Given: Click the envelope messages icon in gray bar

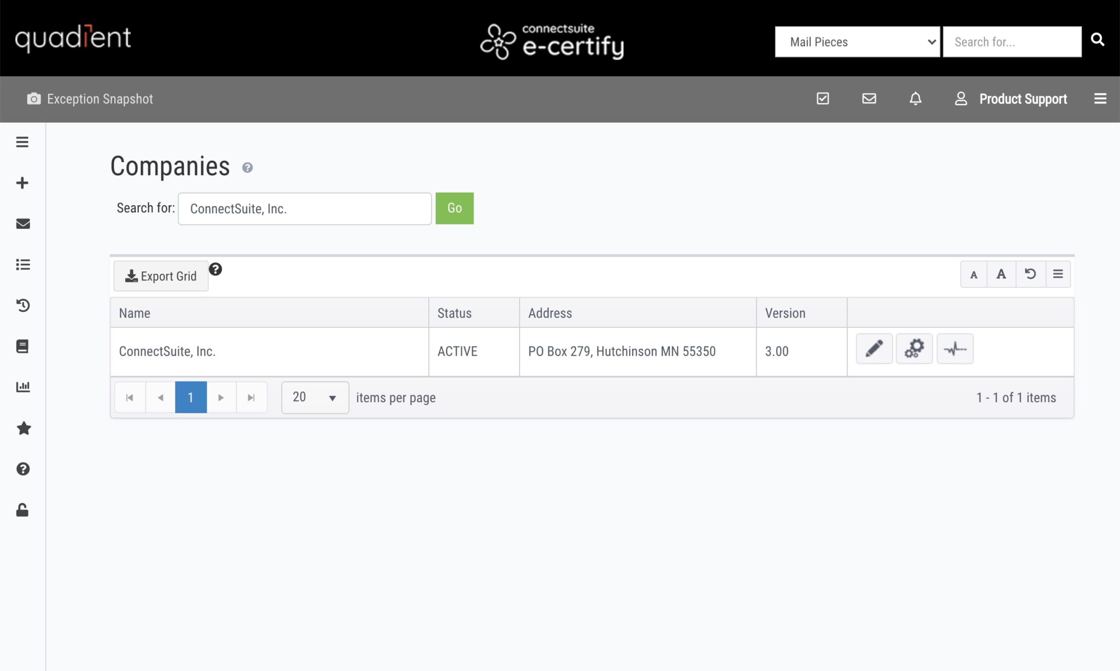Looking at the screenshot, I should coord(869,99).
